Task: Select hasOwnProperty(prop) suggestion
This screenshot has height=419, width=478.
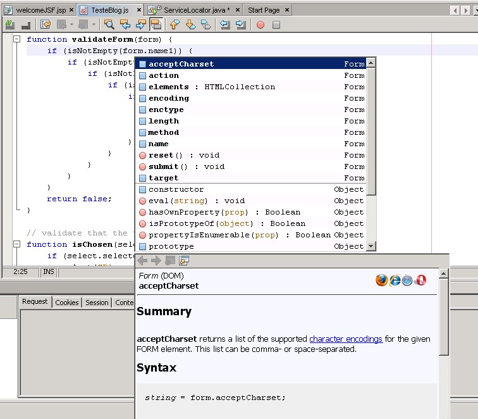Action: (x=251, y=212)
